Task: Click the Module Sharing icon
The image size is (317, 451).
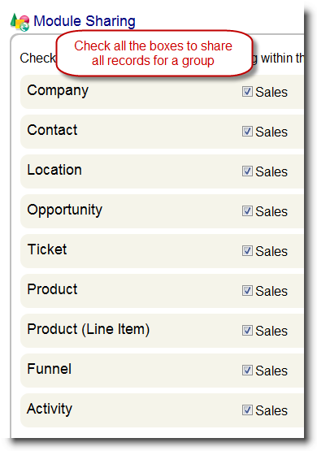Action: pyautogui.click(x=20, y=22)
